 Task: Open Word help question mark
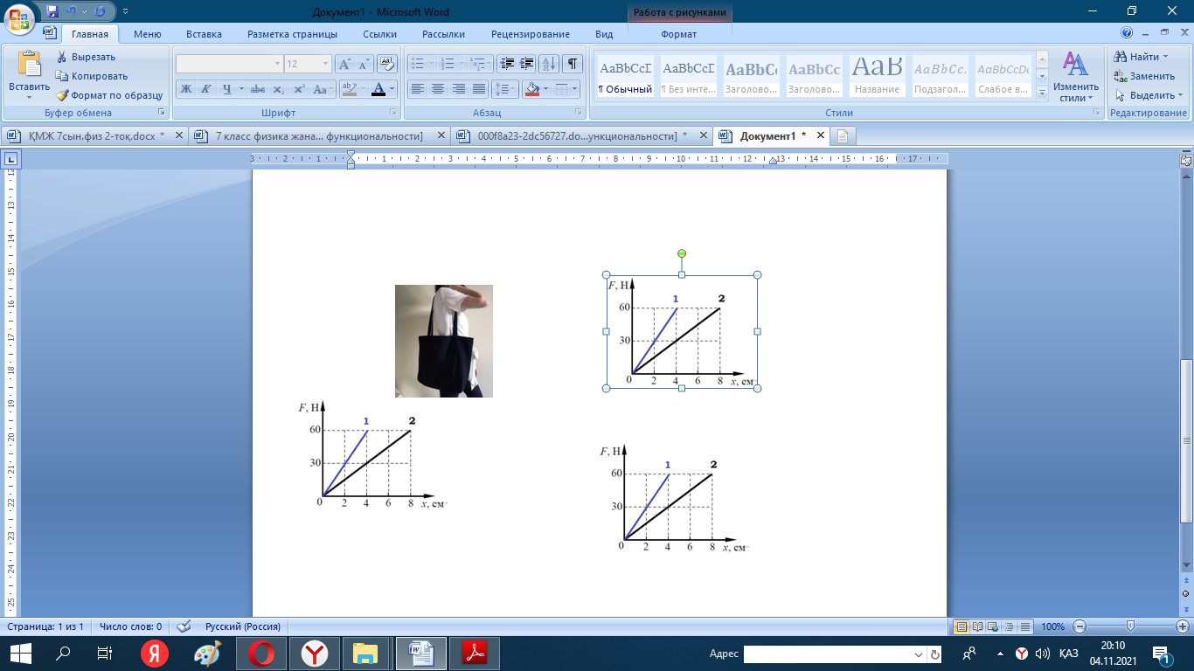click(1127, 34)
